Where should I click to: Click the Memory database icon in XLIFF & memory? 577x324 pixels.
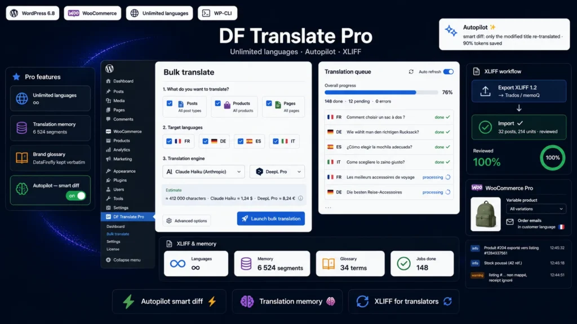click(246, 264)
